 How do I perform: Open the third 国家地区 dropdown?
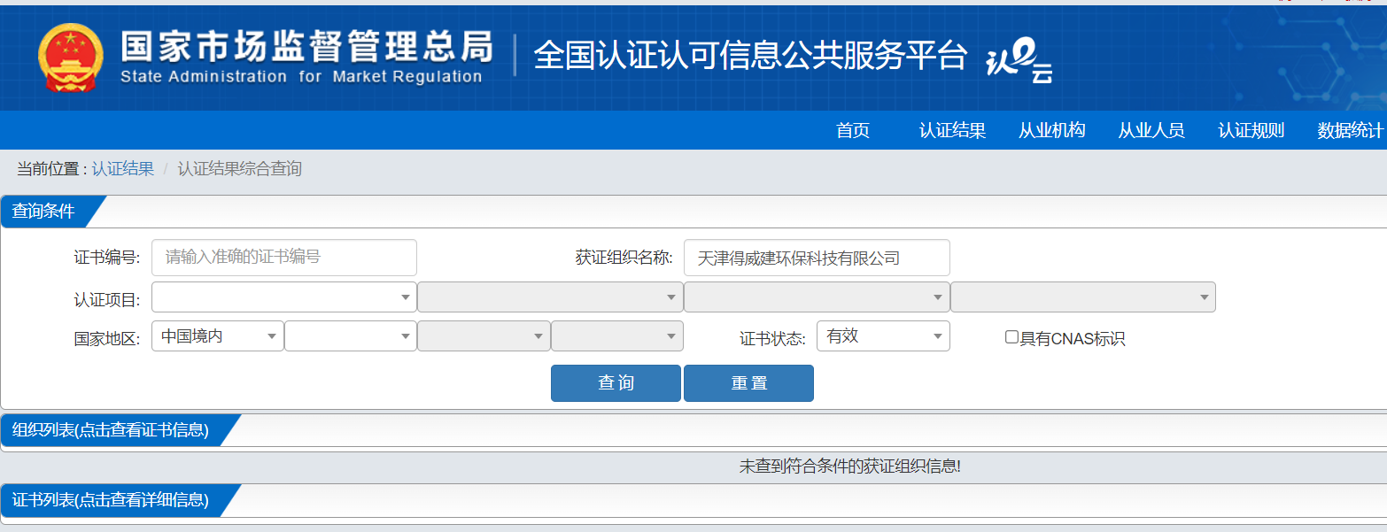click(x=484, y=336)
